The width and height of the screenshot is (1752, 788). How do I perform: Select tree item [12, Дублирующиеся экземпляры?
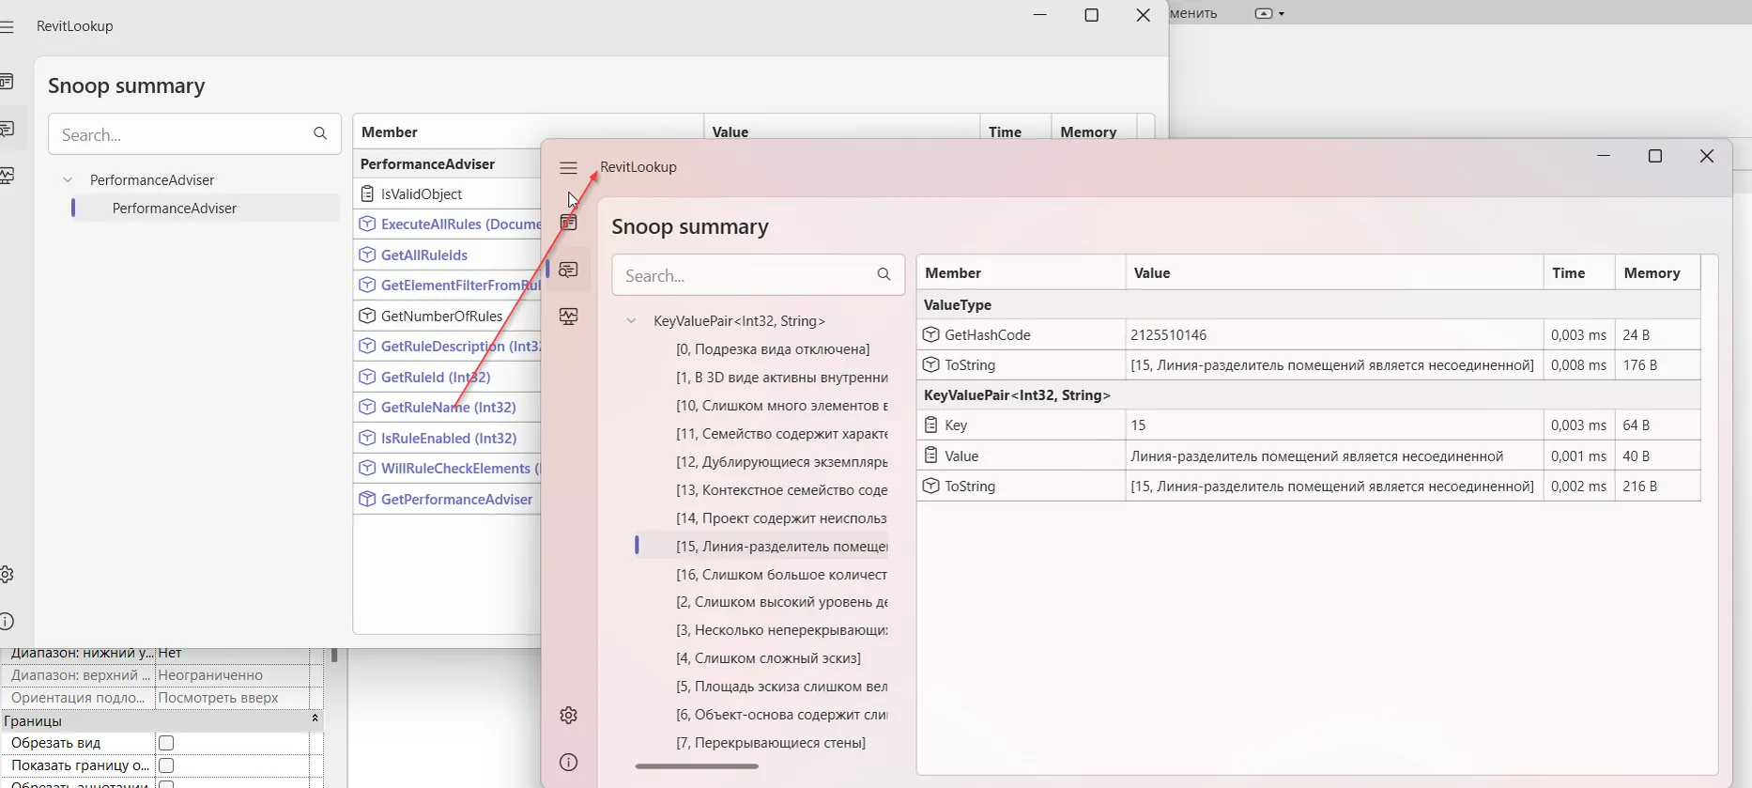coord(781,462)
